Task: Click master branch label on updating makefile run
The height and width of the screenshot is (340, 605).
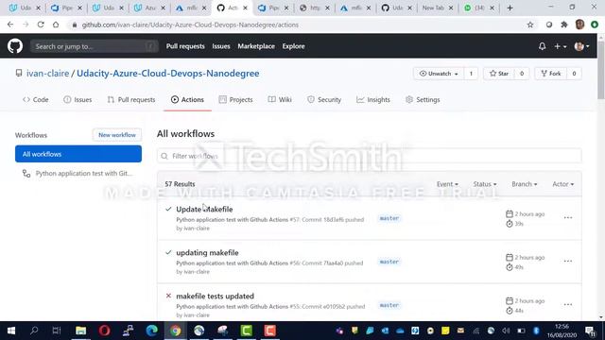Action: [x=389, y=262]
